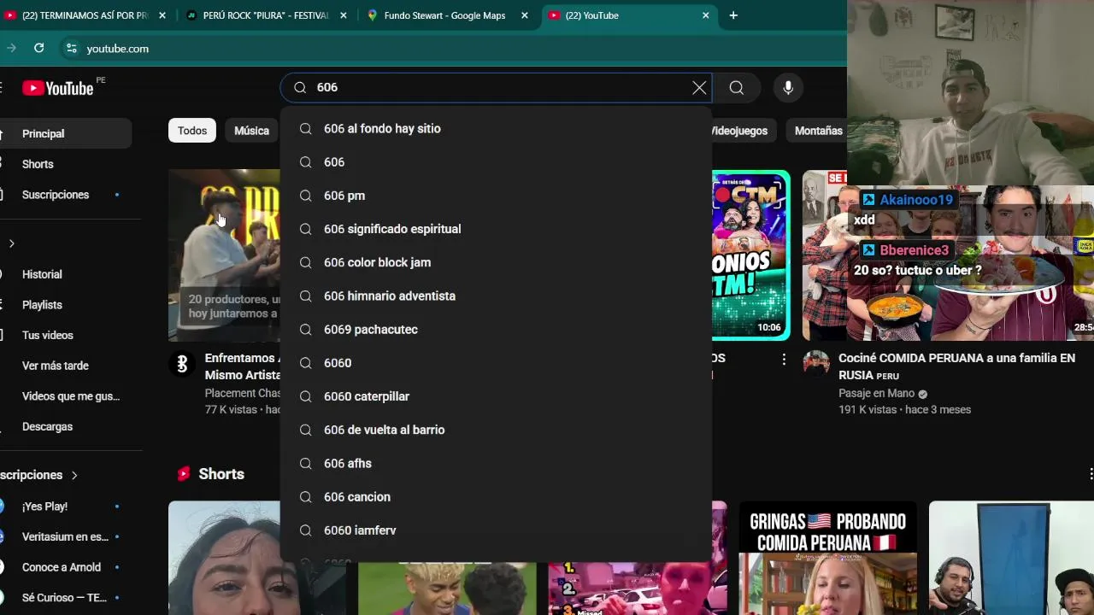
Task: Open Playlists in the sidebar
Action: (x=66, y=305)
